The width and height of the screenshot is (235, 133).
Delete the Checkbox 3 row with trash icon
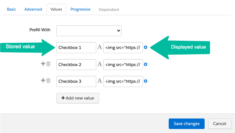(x=48, y=81)
